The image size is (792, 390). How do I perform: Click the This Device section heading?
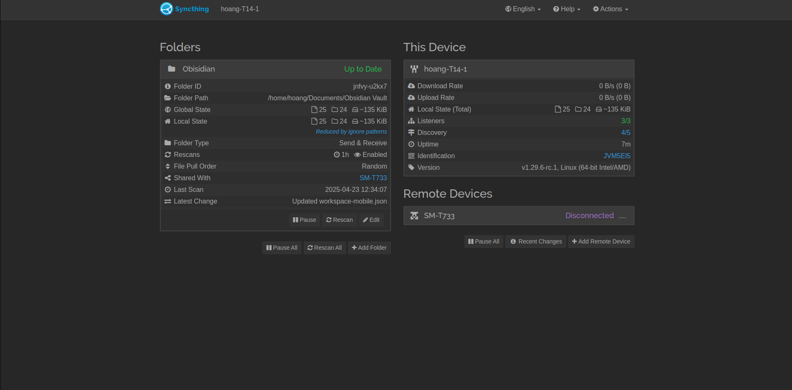coord(434,47)
